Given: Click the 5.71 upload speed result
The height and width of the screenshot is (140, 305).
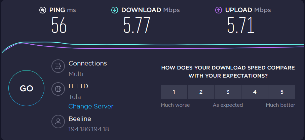Looking at the screenshot, I should click(241, 25).
